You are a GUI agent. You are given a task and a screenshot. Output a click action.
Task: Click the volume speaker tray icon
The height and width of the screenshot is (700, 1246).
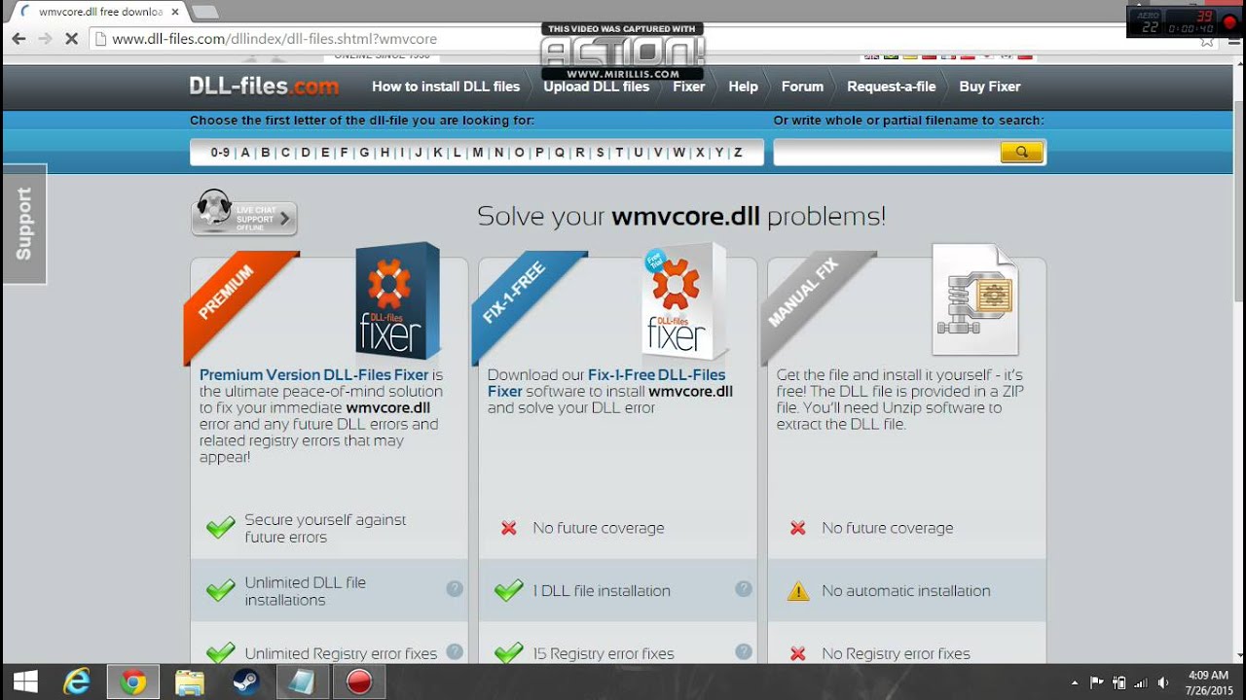coord(1162,682)
